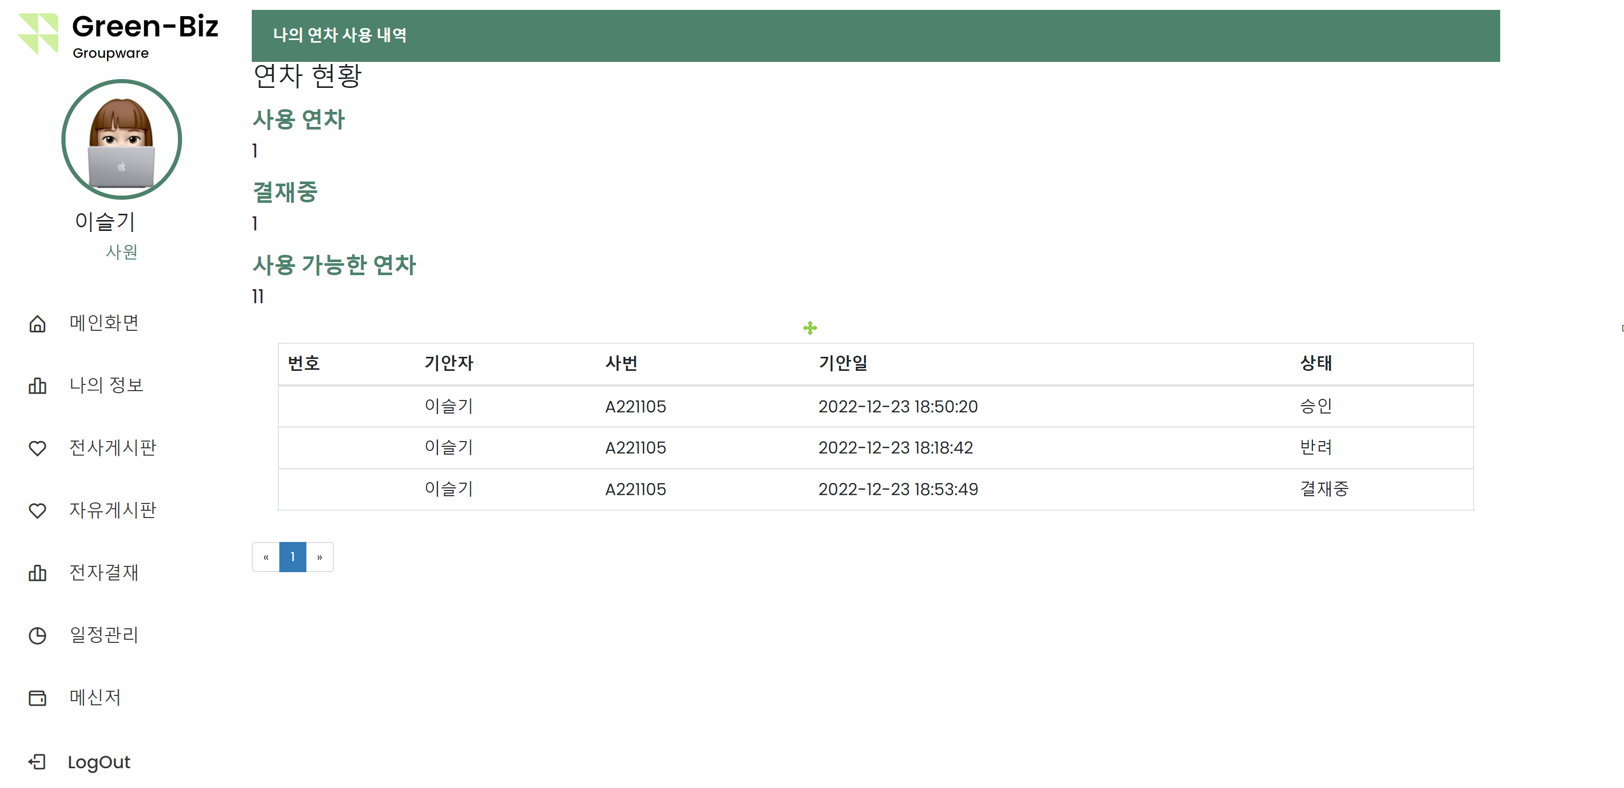Open the 메인화면 menu item

point(104,323)
